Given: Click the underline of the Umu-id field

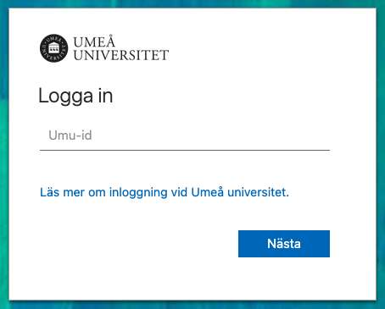Looking at the screenshot, I should point(185,150).
